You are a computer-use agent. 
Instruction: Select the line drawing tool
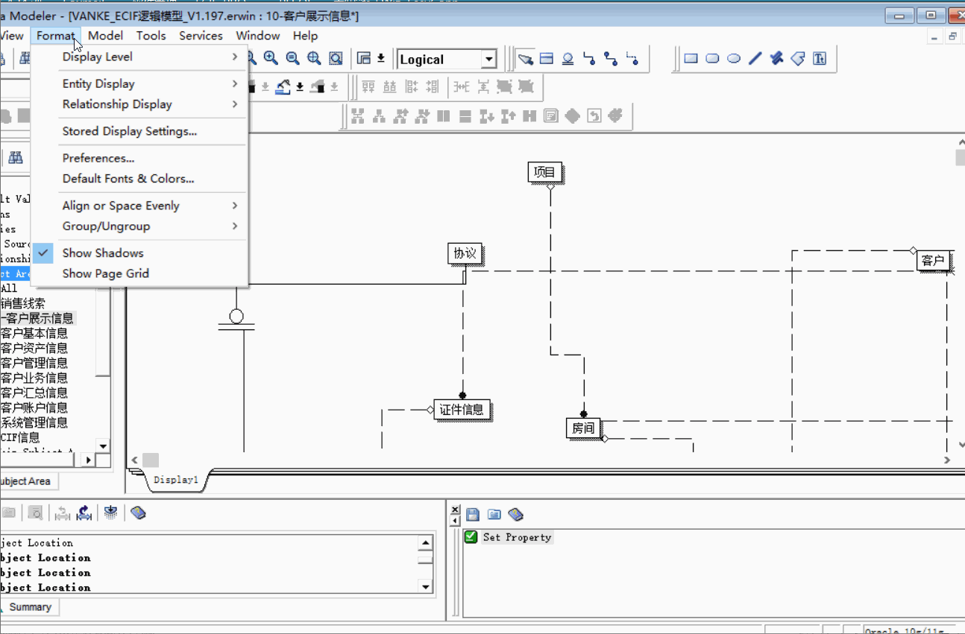[x=755, y=59]
